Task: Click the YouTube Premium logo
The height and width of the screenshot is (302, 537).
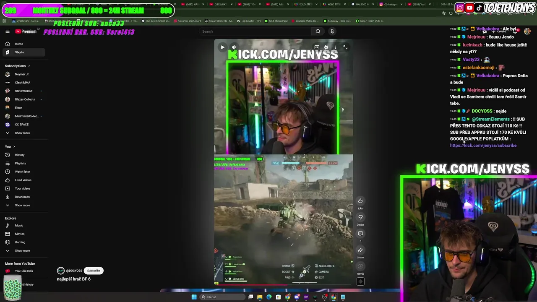Action: (26, 31)
